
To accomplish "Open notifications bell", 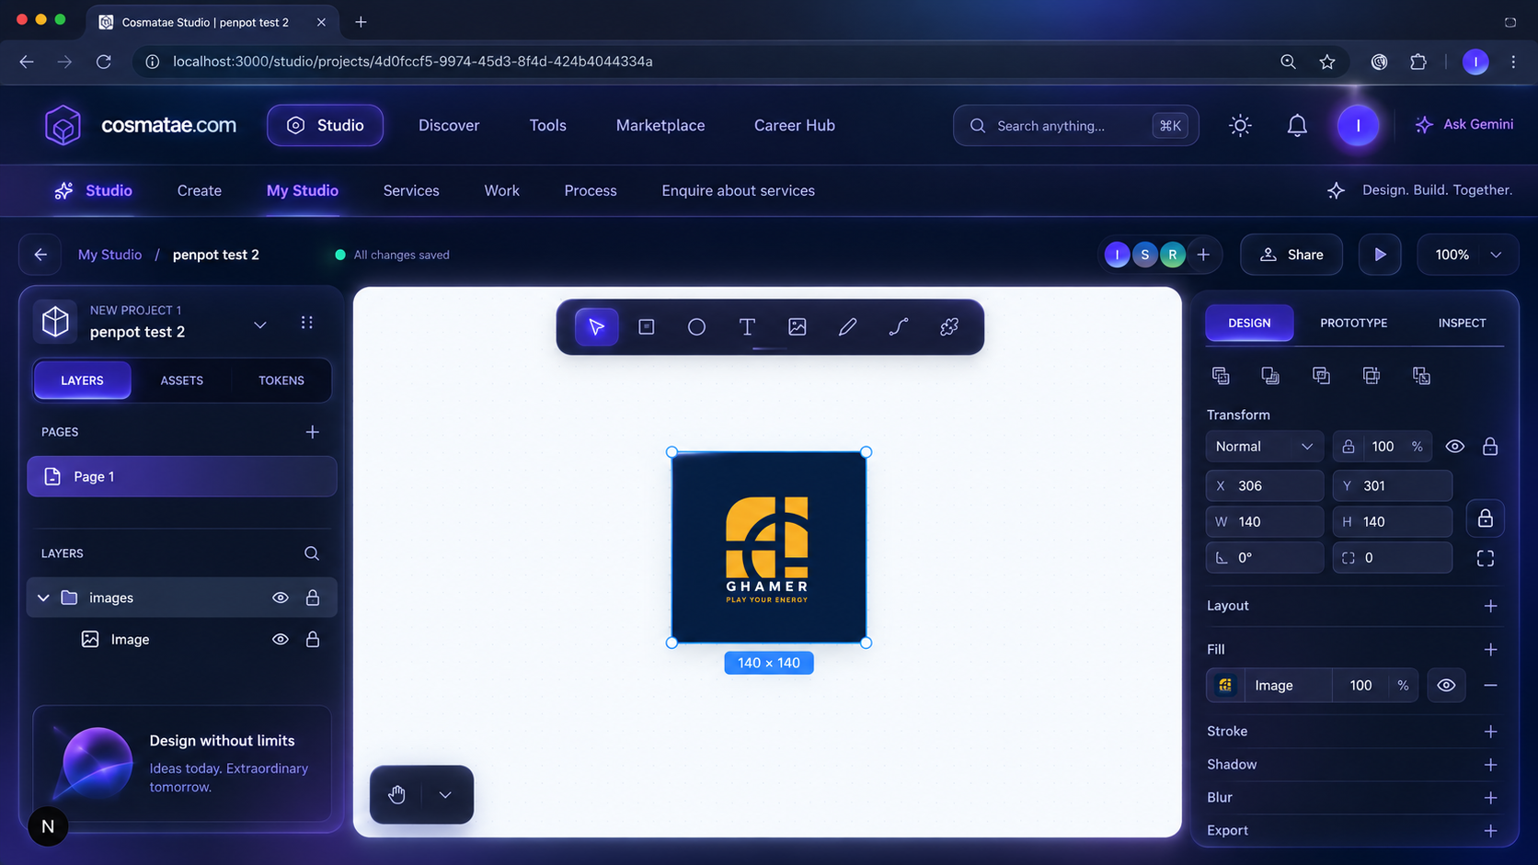I will click(x=1297, y=125).
